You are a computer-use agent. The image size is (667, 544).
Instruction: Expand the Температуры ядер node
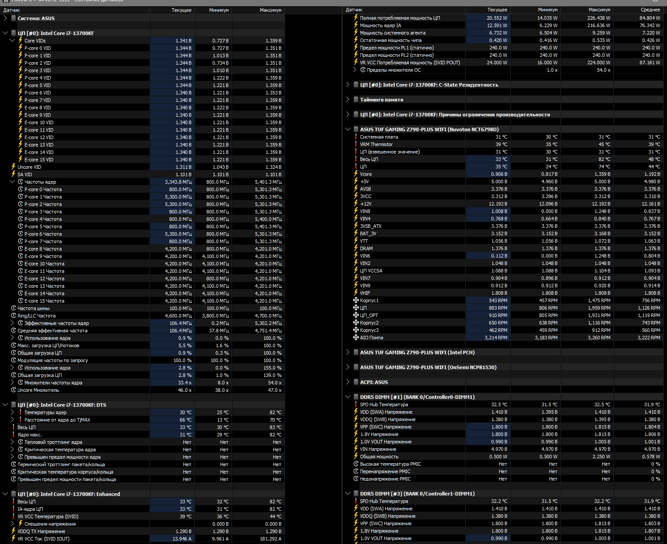tap(12, 412)
